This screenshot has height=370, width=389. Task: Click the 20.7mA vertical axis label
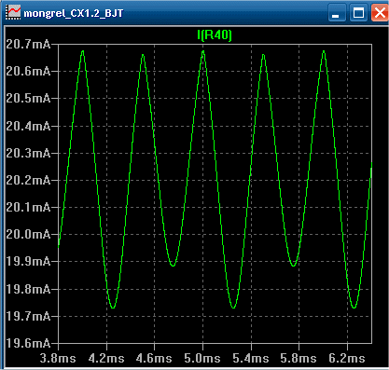point(28,45)
